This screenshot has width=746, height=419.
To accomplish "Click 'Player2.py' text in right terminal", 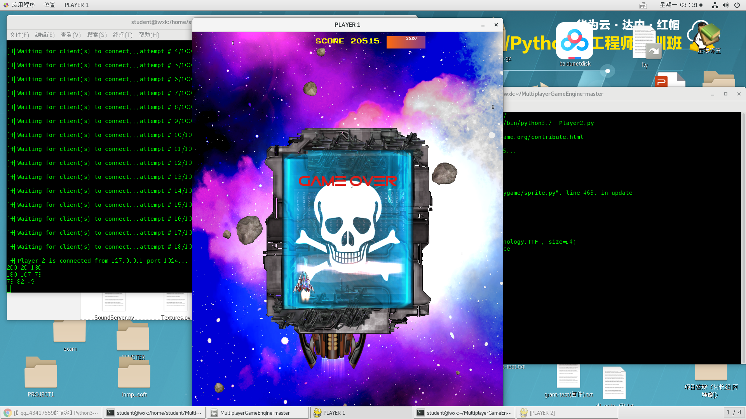I will [577, 123].
